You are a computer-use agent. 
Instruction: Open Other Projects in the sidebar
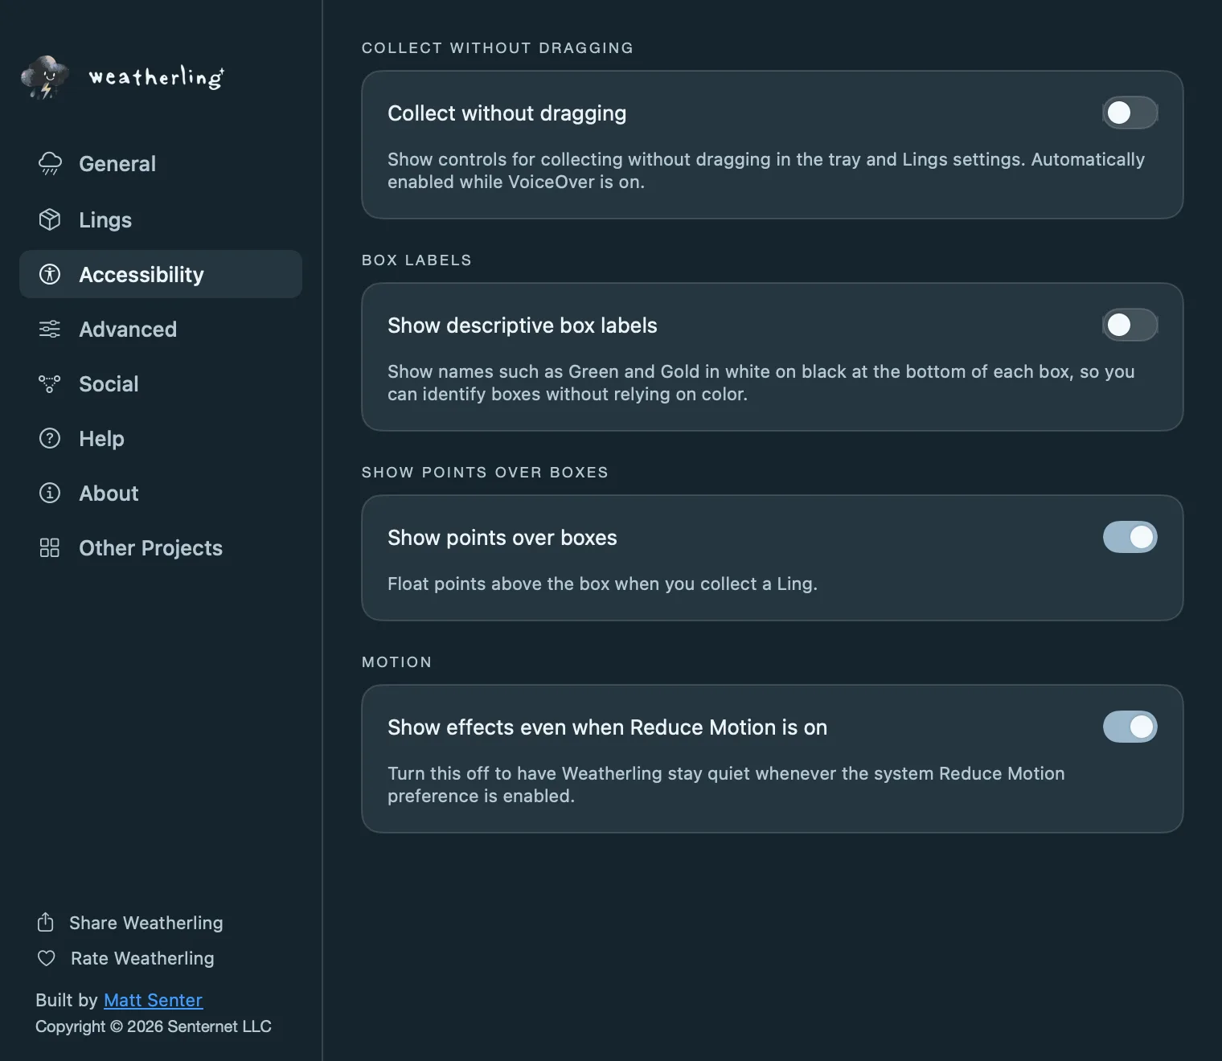click(x=161, y=547)
